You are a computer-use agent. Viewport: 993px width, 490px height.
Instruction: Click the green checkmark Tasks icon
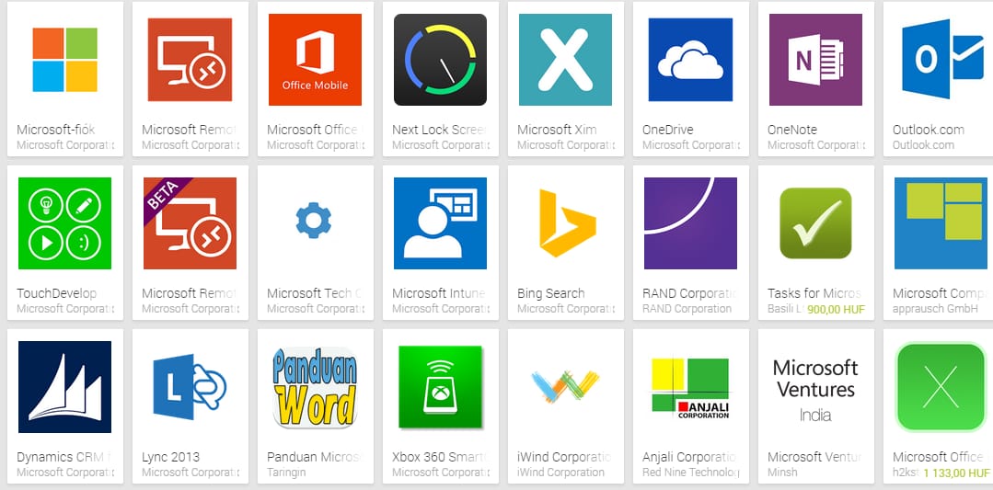pyautogui.click(x=815, y=223)
